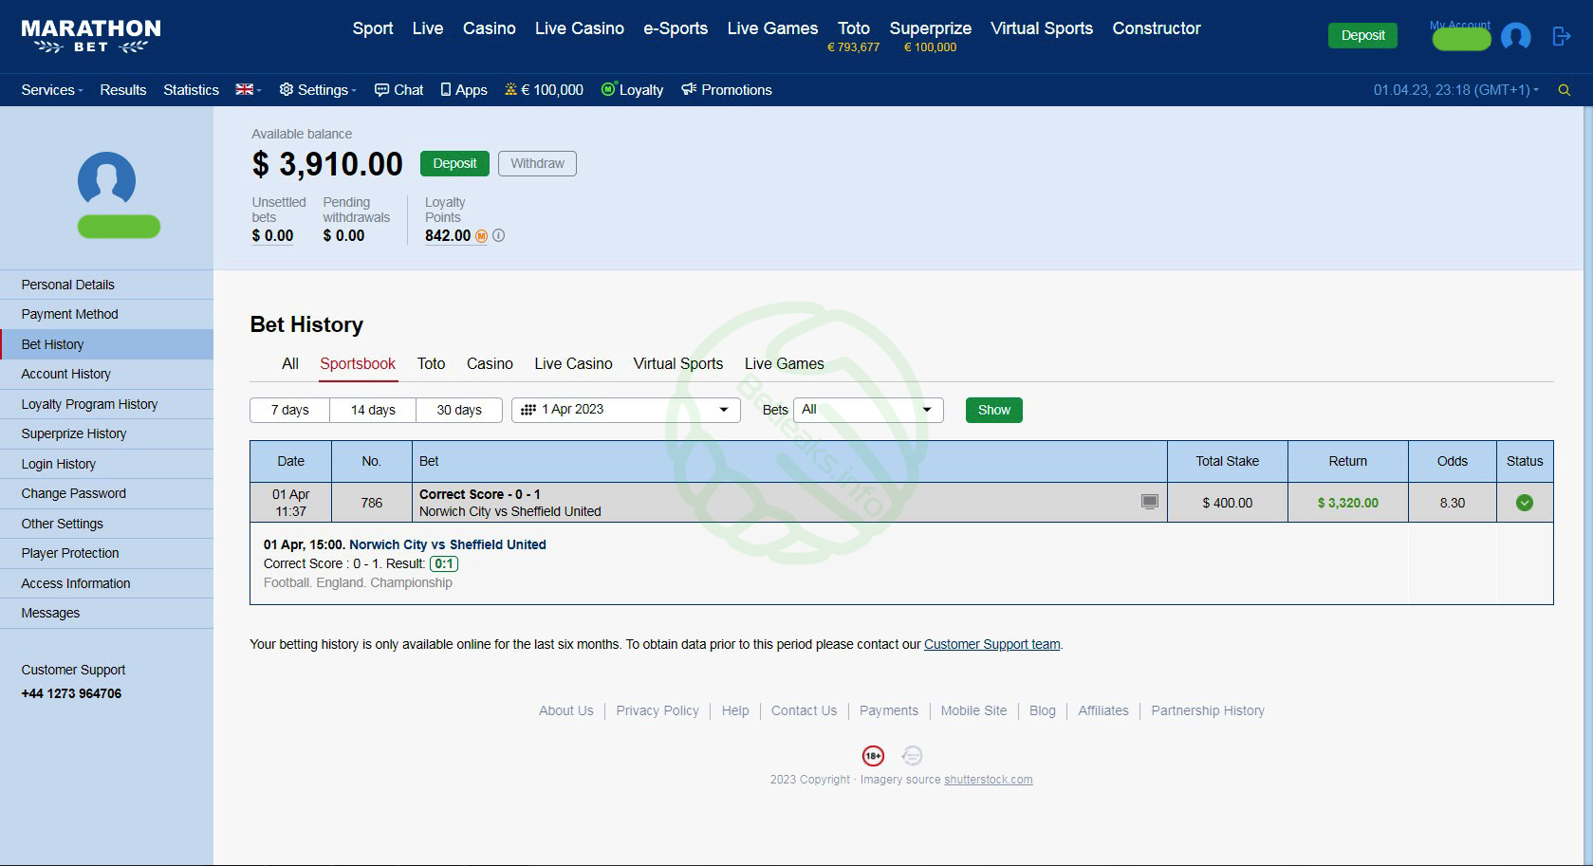This screenshot has height=866, width=1593.
Task: Open Loyalty from the toolbar
Action: (632, 90)
